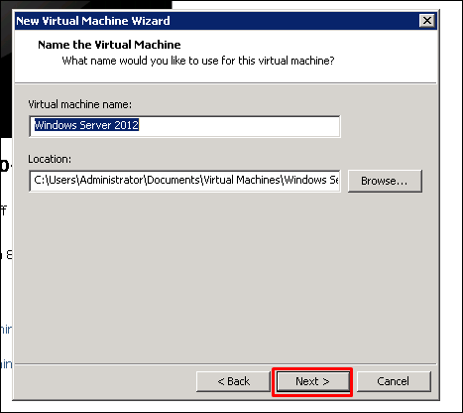Click Next to continue the wizard
Screen dimensions: 463x413
pos(312,381)
